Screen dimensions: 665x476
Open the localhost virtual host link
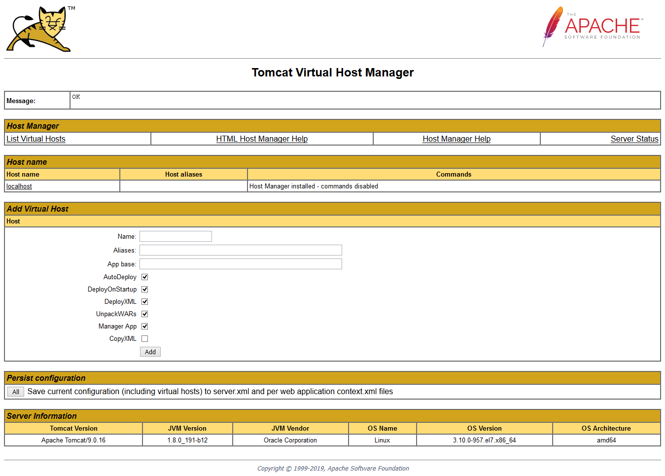[19, 186]
